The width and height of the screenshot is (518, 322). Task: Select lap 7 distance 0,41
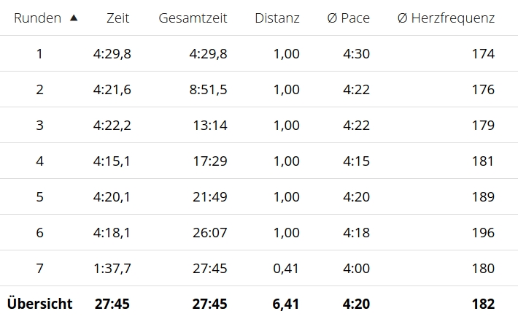(x=286, y=269)
